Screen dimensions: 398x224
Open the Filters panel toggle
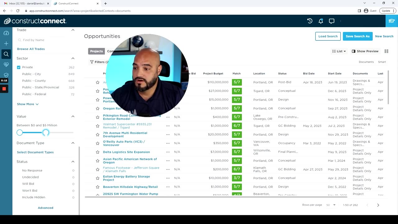(x=99, y=62)
